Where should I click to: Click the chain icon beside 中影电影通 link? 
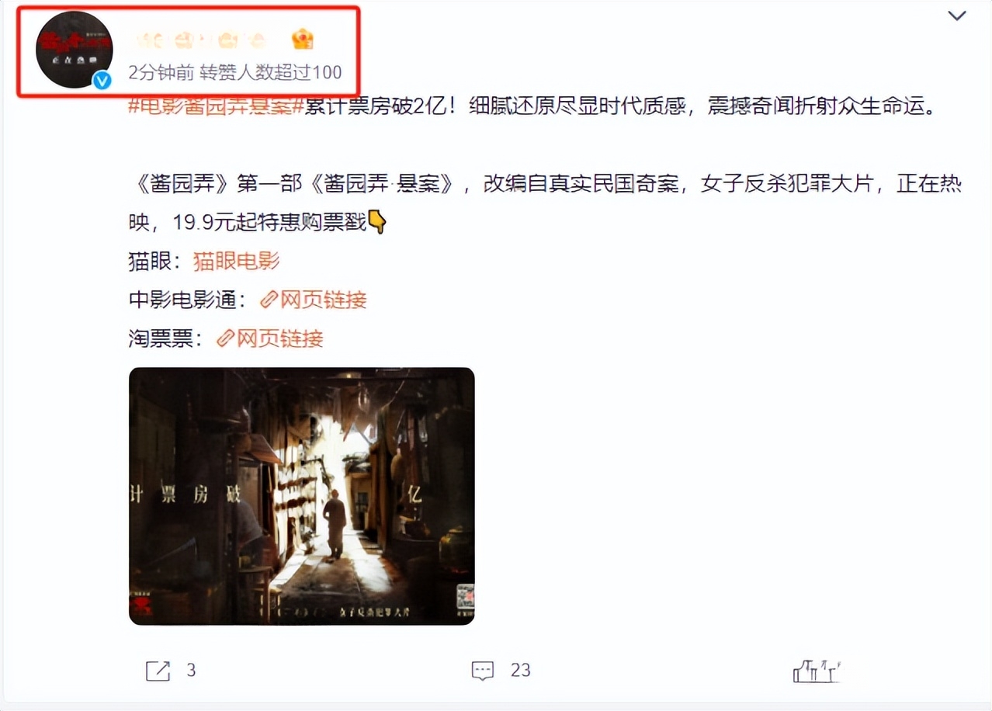coord(269,300)
